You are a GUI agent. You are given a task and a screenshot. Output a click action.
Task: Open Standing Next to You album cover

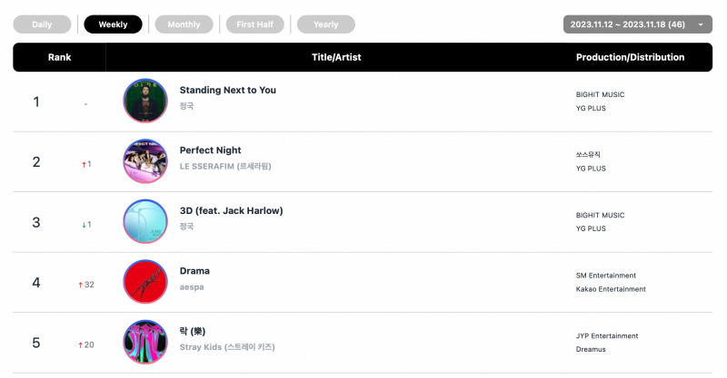coord(145,101)
